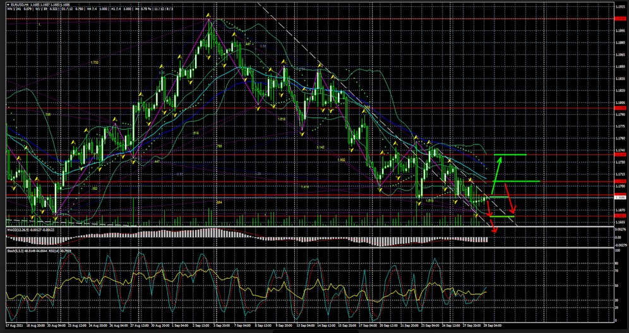Viewport: 629px width, 333px height.
Task: Select the topmost red price level tag
Action: tap(620, 19)
